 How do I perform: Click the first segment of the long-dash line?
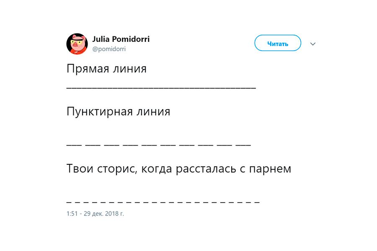click(74, 145)
